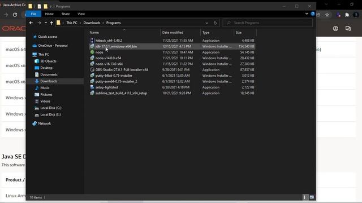Click the 87,837 KB size value
The image size is (362, 203).
pos(247,70)
